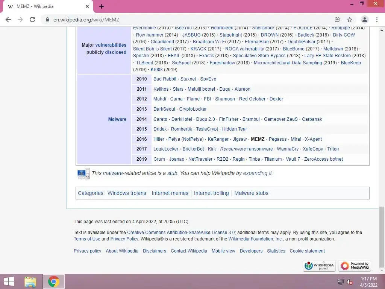Open the Creative Commons license link
The image size is (385, 289).
coord(181,233)
